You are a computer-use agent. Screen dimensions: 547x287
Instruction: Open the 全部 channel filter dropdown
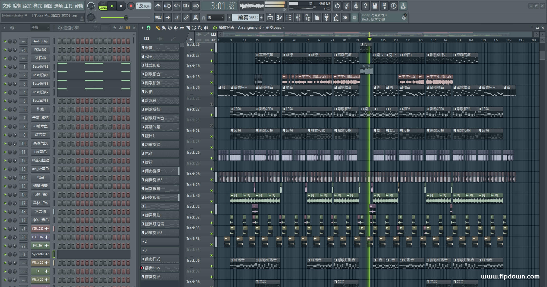pos(40,28)
